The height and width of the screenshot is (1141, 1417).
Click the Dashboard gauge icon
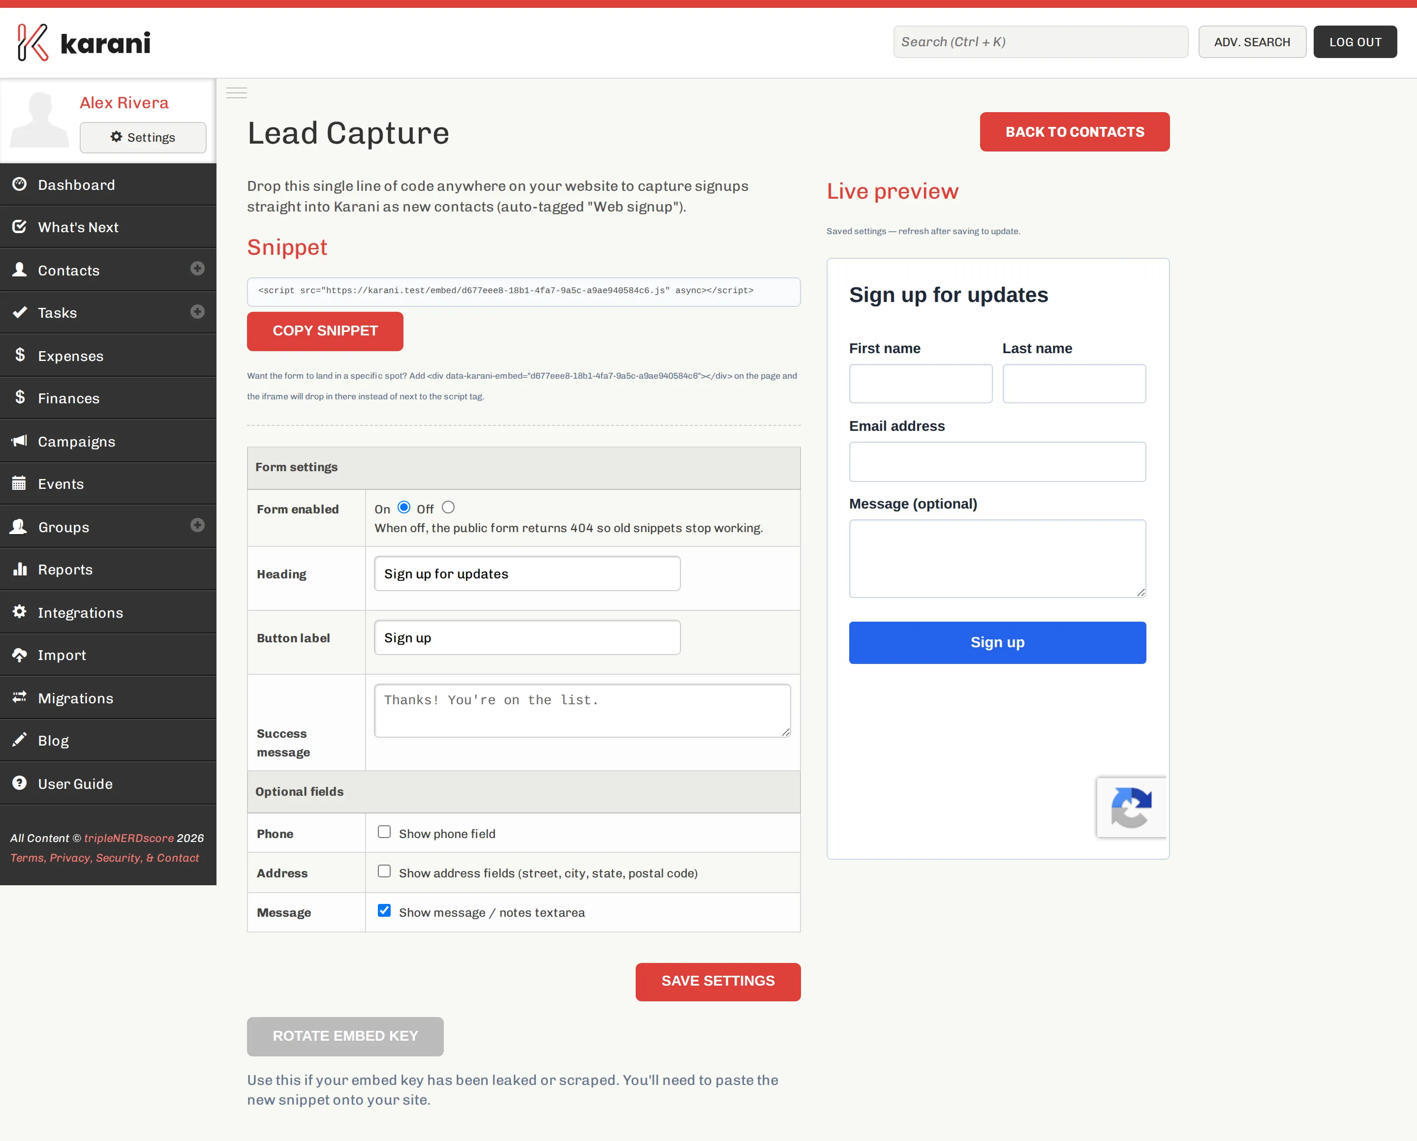click(x=20, y=185)
